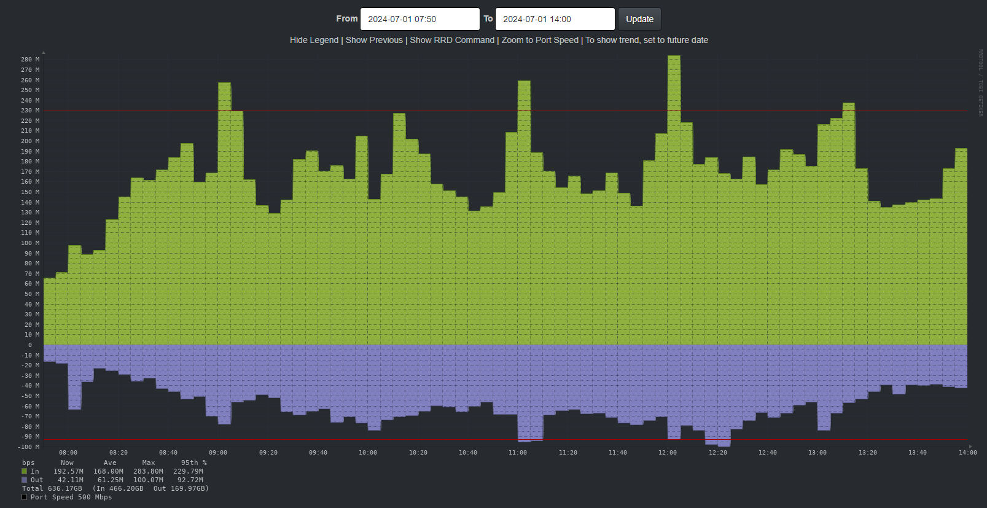Click the 09:00 inbound peak bar
Image resolution: width=987 pixels, height=508 pixels.
click(x=224, y=214)
